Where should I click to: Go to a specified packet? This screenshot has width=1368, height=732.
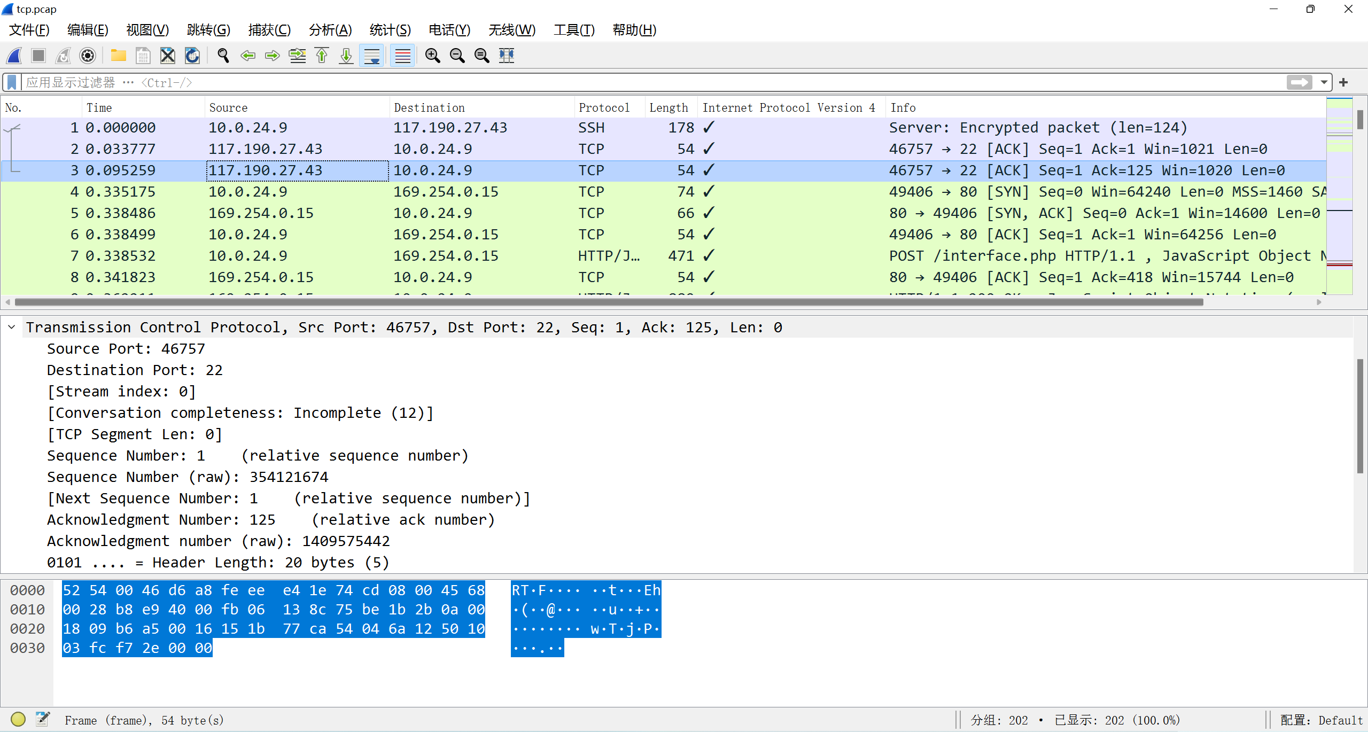[297, 56]
